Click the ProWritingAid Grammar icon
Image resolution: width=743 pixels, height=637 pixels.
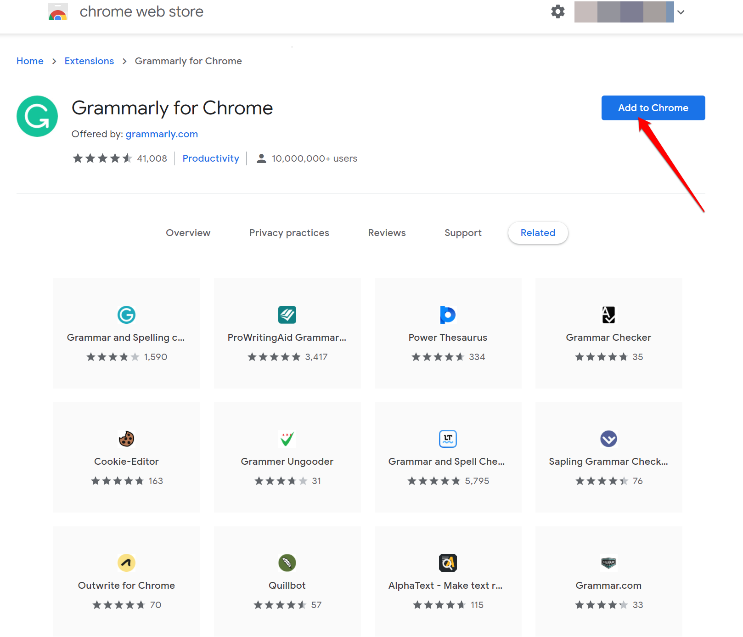point(287,315)
